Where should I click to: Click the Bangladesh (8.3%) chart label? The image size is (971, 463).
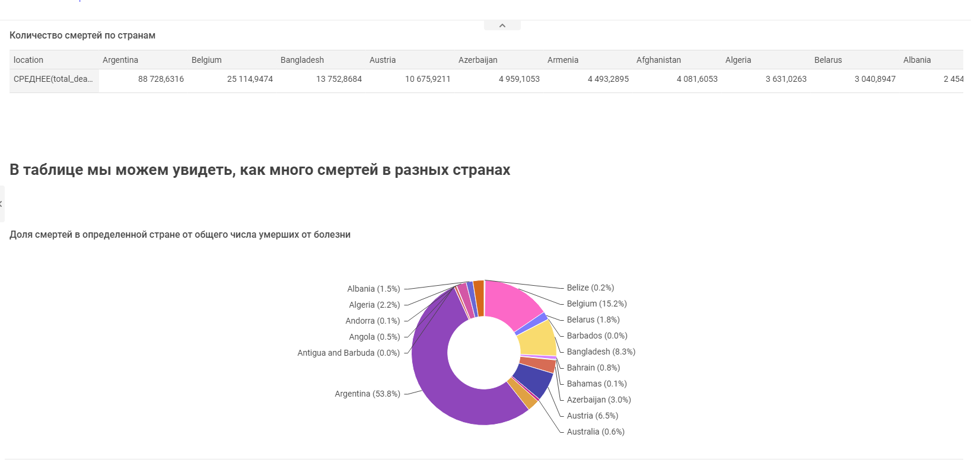click(601, 352)
